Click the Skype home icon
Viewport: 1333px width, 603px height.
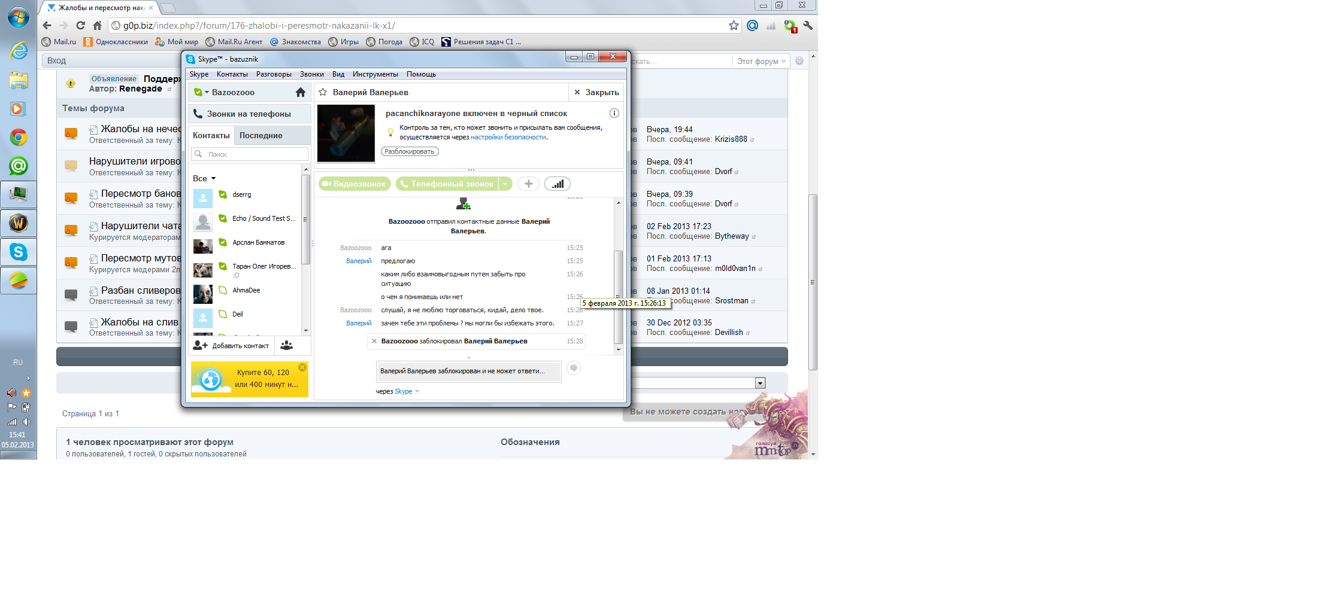[x=301, y=92]
